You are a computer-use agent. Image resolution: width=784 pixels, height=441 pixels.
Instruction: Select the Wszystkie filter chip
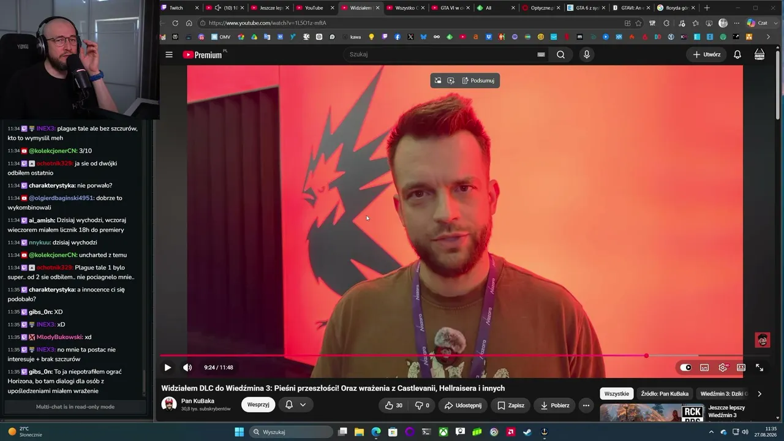click(617, 394)
